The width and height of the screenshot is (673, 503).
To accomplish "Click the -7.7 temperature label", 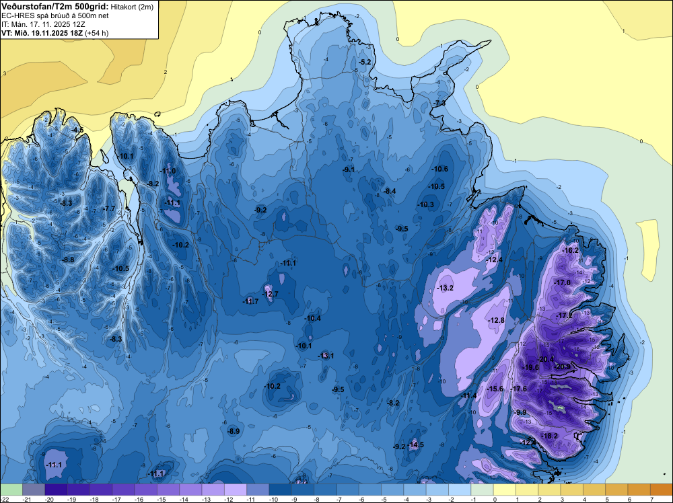I will 110,209.
